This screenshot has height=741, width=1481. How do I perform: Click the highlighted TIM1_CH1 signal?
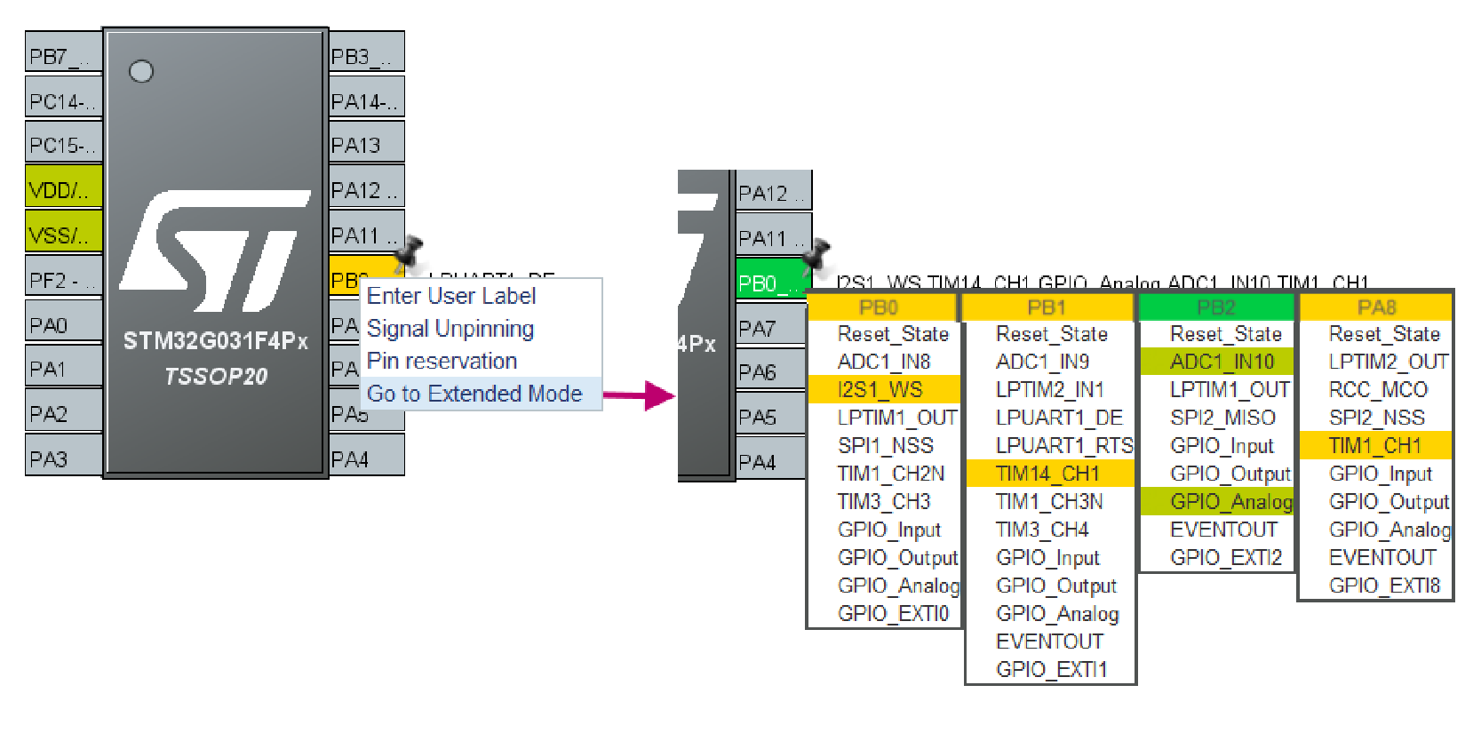(1375, 445)
